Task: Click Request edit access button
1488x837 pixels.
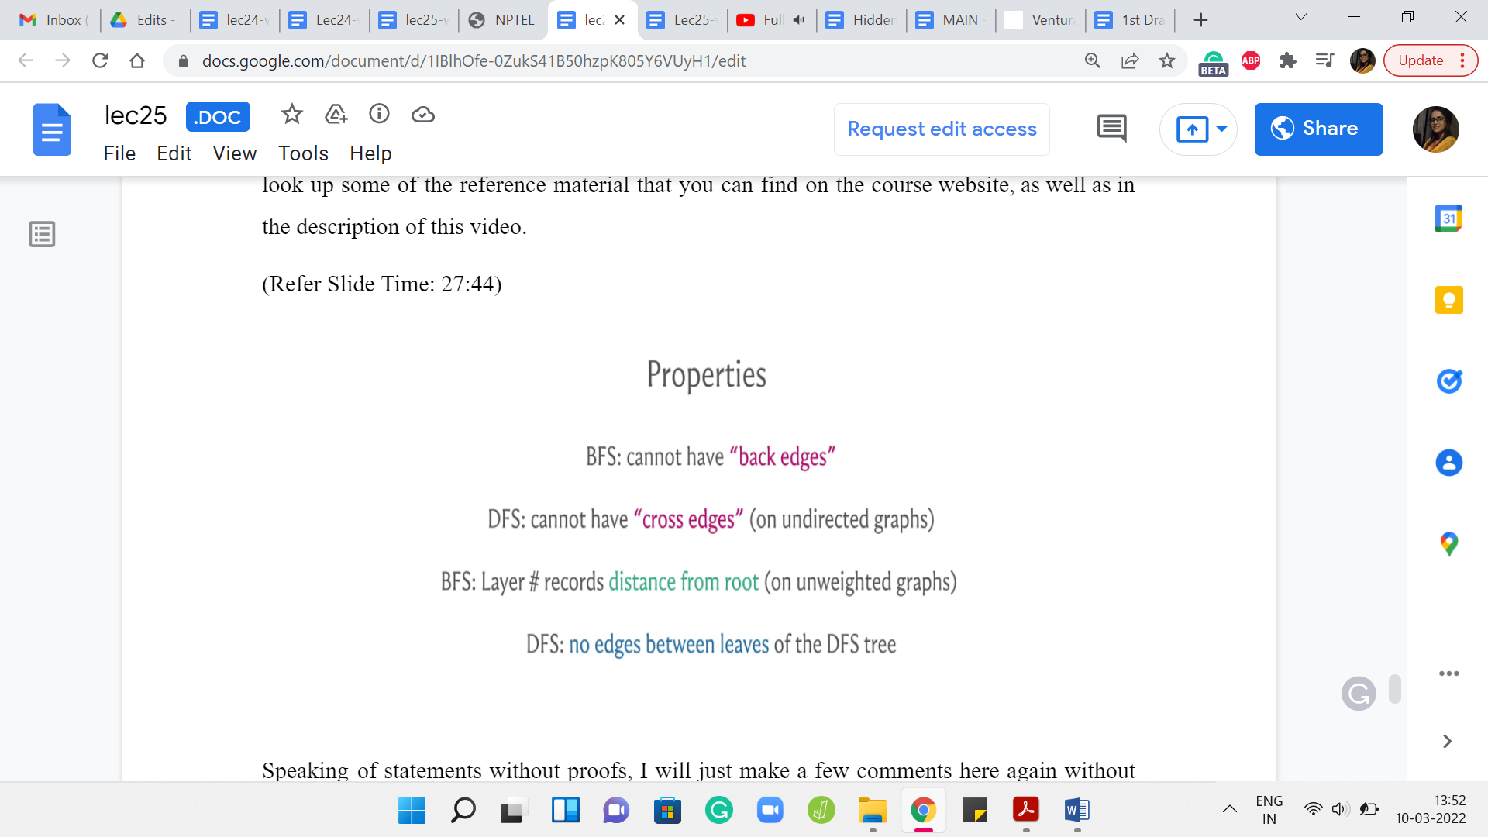Action: pyautogui.click(x=942, y=129)
